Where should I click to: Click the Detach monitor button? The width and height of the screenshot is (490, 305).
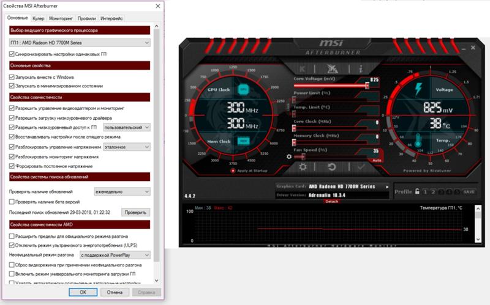[x=331, y=202]
